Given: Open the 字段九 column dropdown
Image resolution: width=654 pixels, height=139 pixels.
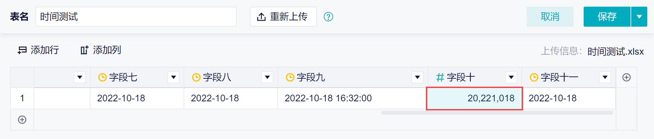Looking at the screenshot, I should 417,77.
